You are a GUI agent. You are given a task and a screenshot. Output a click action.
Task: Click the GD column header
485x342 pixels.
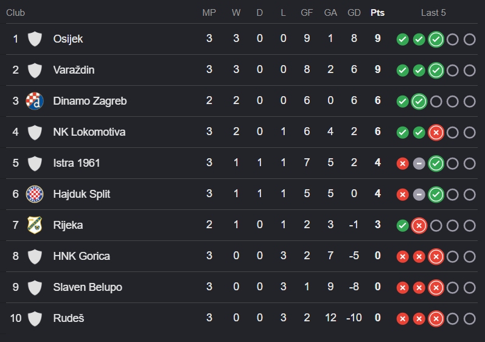(354, 13)
